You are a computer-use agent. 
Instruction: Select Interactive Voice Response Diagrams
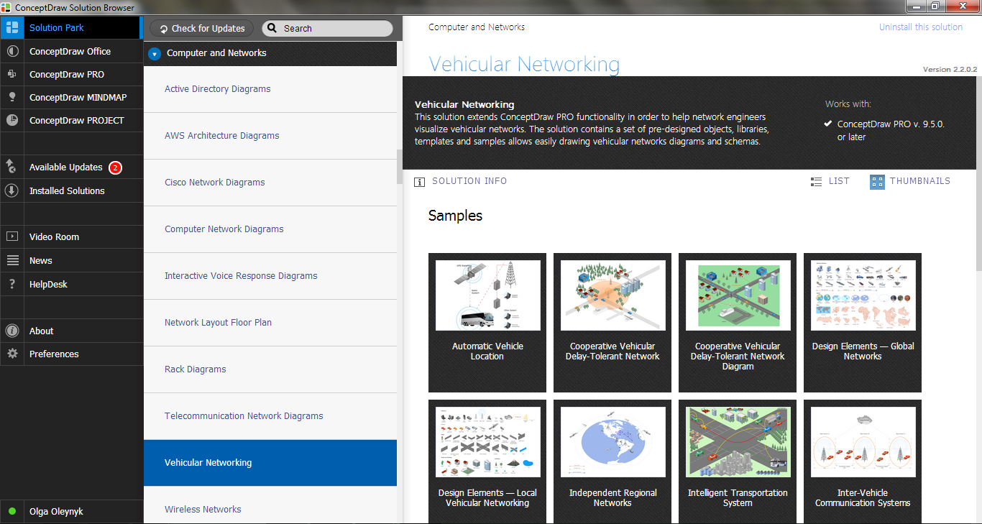coord(270,276)
